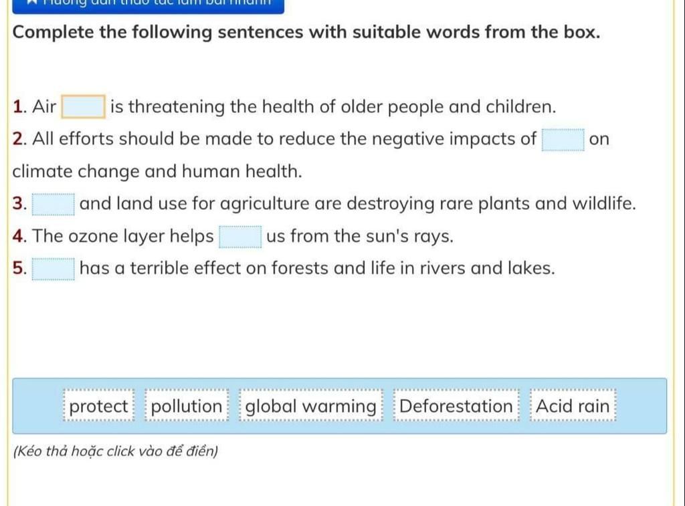The image size is (685, 506).
Task: Click the "Deforestation" word tile
Action: [456, 406]
